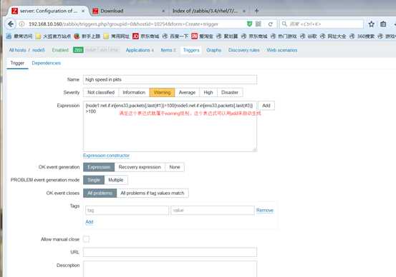
Task: Open a new tab with the plus button
Action: [256, 11]
